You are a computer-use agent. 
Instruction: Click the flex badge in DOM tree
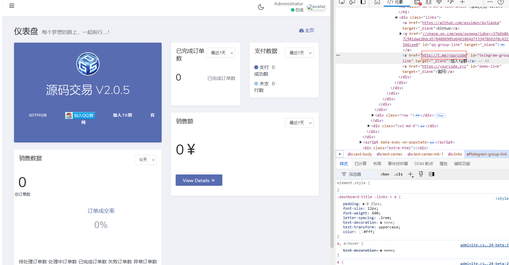tap(440, 116)
